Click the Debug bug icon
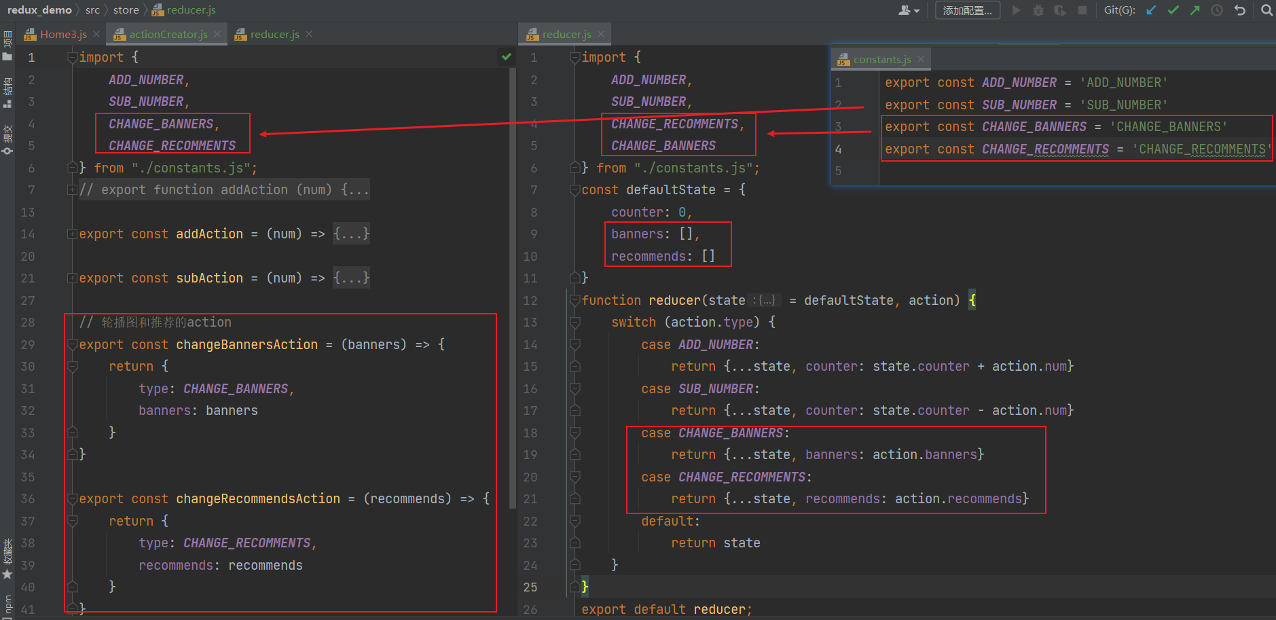Screen dimensions: 1276x620 pos(1038,10)
